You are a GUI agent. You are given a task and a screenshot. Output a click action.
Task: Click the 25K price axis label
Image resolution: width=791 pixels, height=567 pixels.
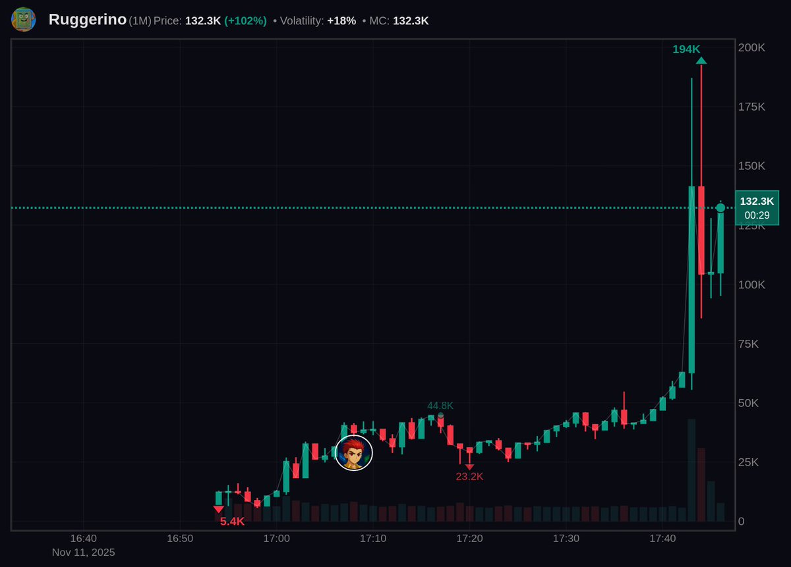(x=749, y=462)
